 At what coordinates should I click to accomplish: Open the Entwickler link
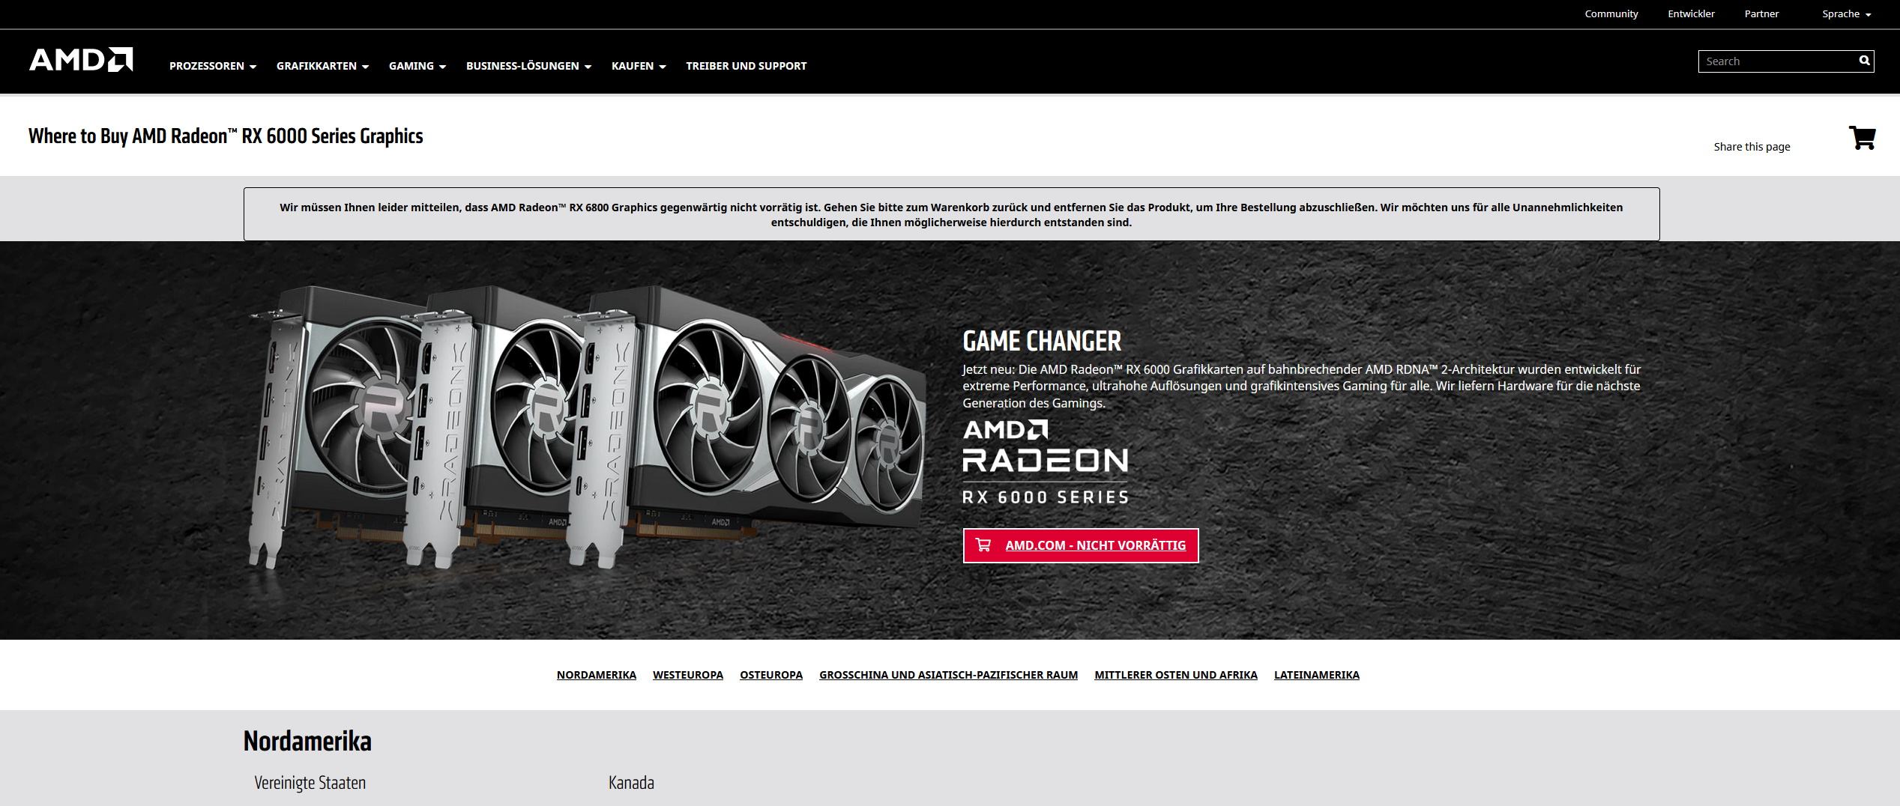[x=1691, y=13]
